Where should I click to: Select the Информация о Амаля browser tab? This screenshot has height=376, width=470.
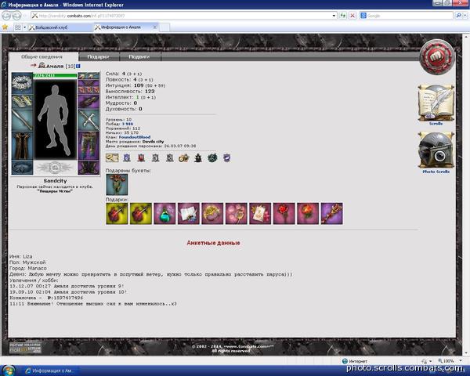coord(126,27)
